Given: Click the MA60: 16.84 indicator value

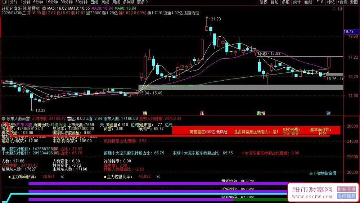Looking at the screenshot, I should 125,8.
